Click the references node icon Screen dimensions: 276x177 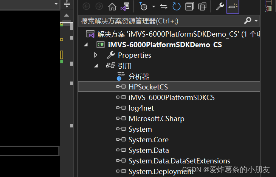click(x=111, y=66)
